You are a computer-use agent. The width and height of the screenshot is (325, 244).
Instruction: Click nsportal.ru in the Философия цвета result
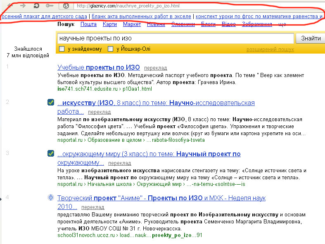(70, 140)
